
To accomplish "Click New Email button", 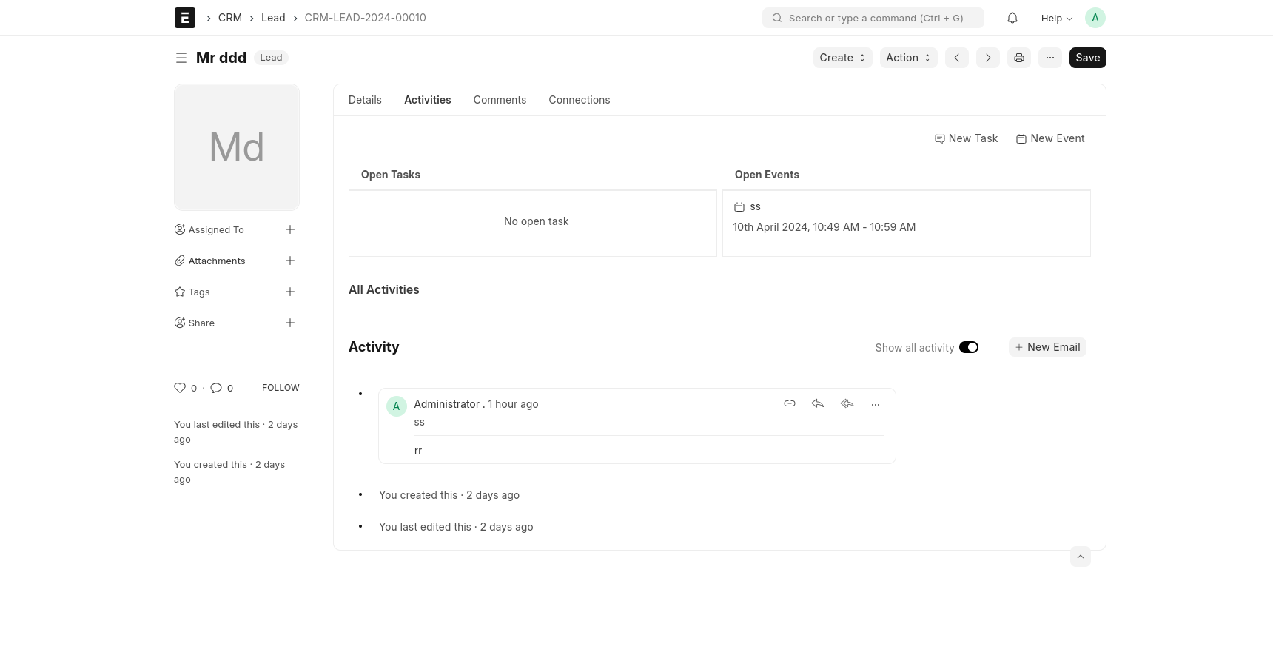I will click(x=1047, y=348).
